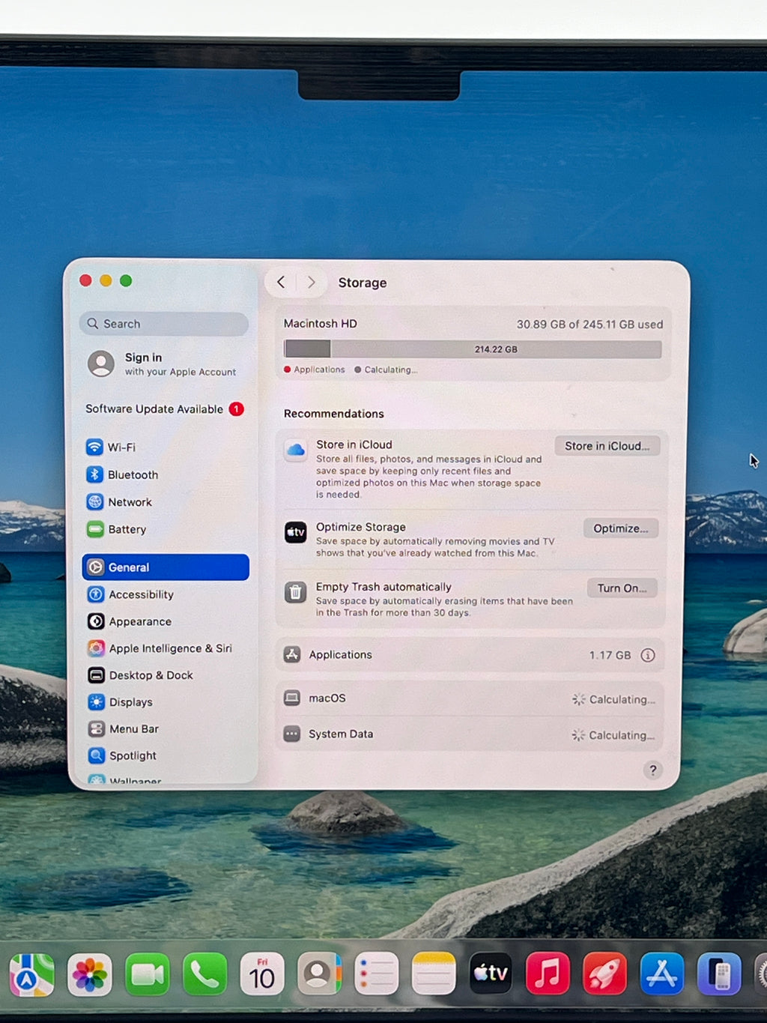The width and height of the screenshot is (767, 1023).
Task: Open App Store from the Dock
Action: tap(662, 975)
